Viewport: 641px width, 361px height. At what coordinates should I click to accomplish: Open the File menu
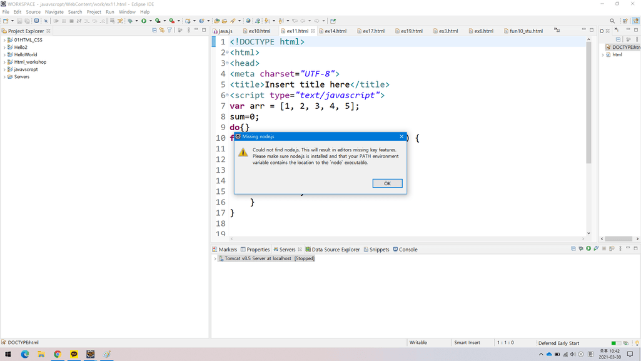6,12
